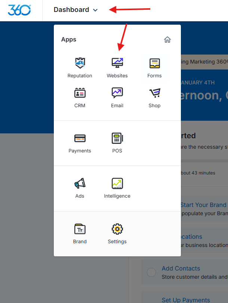Open the Brand app
Viewport: 228px width, 303px height.
pyautogui.click(x=80, y=234)
